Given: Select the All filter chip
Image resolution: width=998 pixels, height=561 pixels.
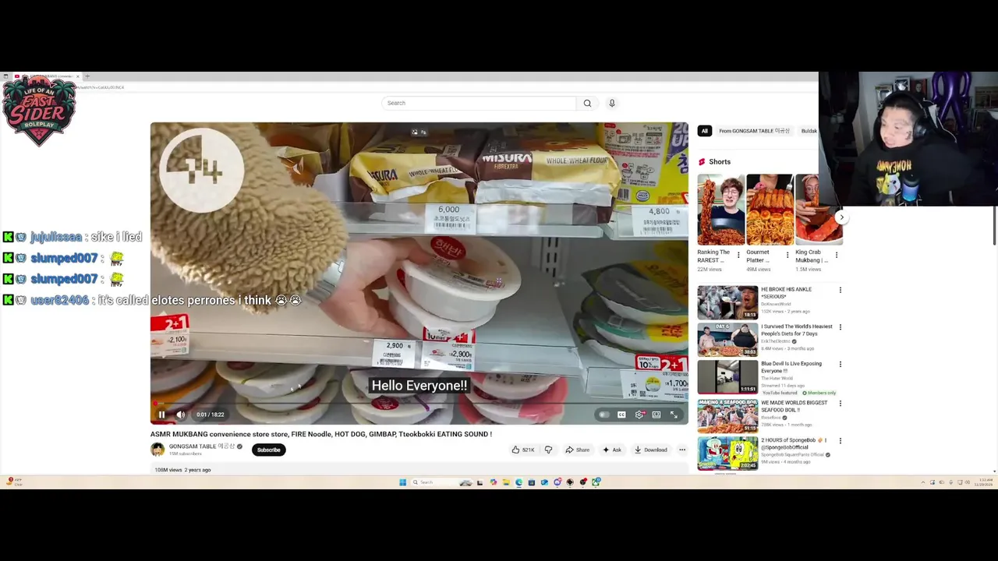Looking at the screenshot, I should [704, 131].
